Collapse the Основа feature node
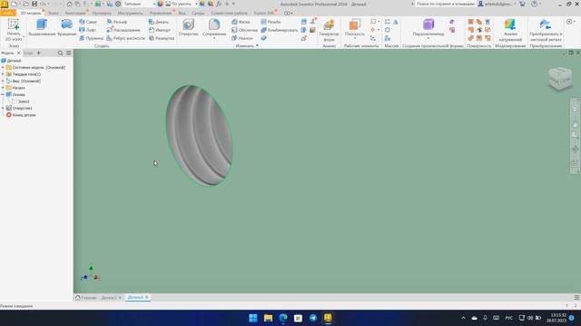 pos(3,94)
